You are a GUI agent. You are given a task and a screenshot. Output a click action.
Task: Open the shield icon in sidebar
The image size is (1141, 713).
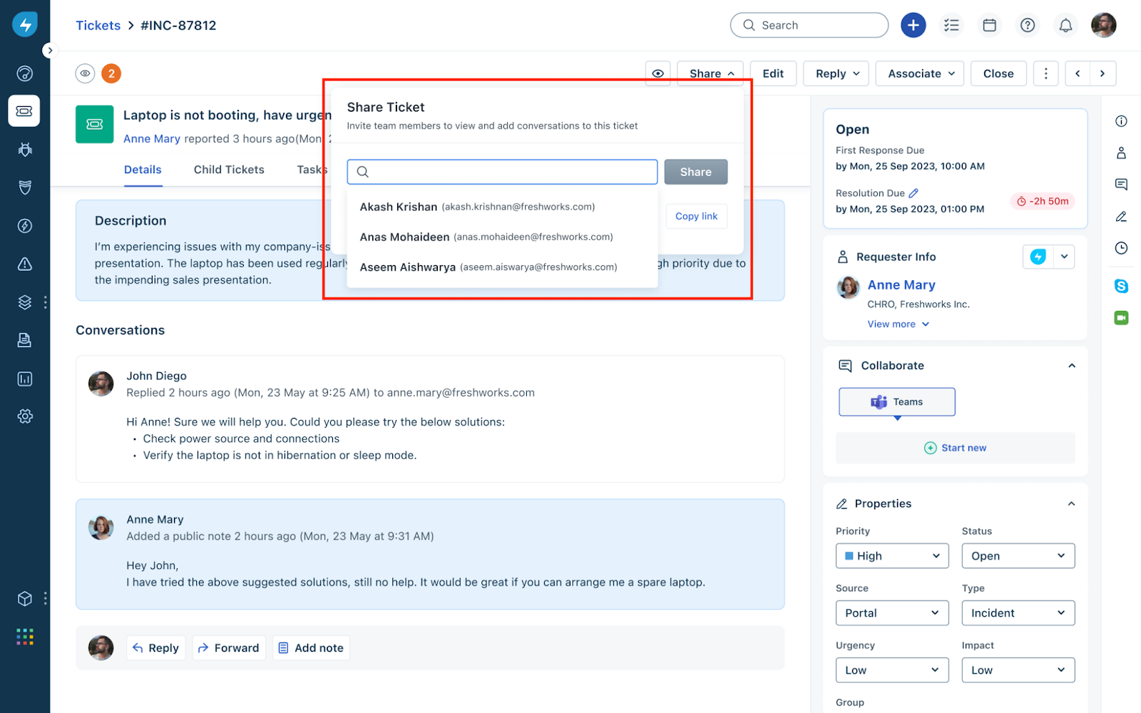click(25, 188)
